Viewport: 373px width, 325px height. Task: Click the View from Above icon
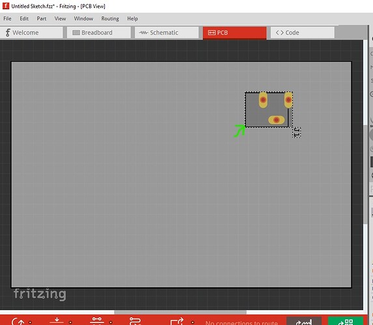tap(57, 321)
